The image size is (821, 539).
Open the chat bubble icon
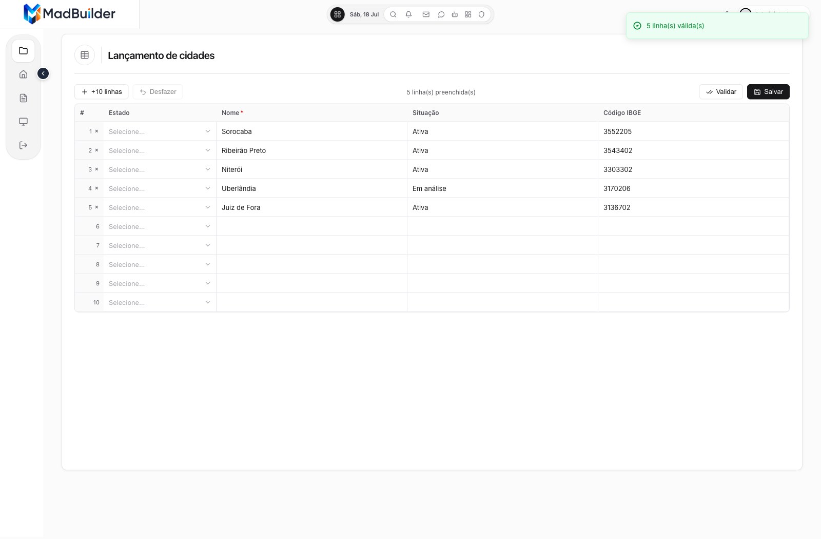(441, 14)
